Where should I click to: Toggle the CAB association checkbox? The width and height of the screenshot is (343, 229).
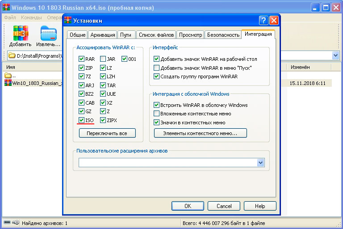tap(81, 102)
